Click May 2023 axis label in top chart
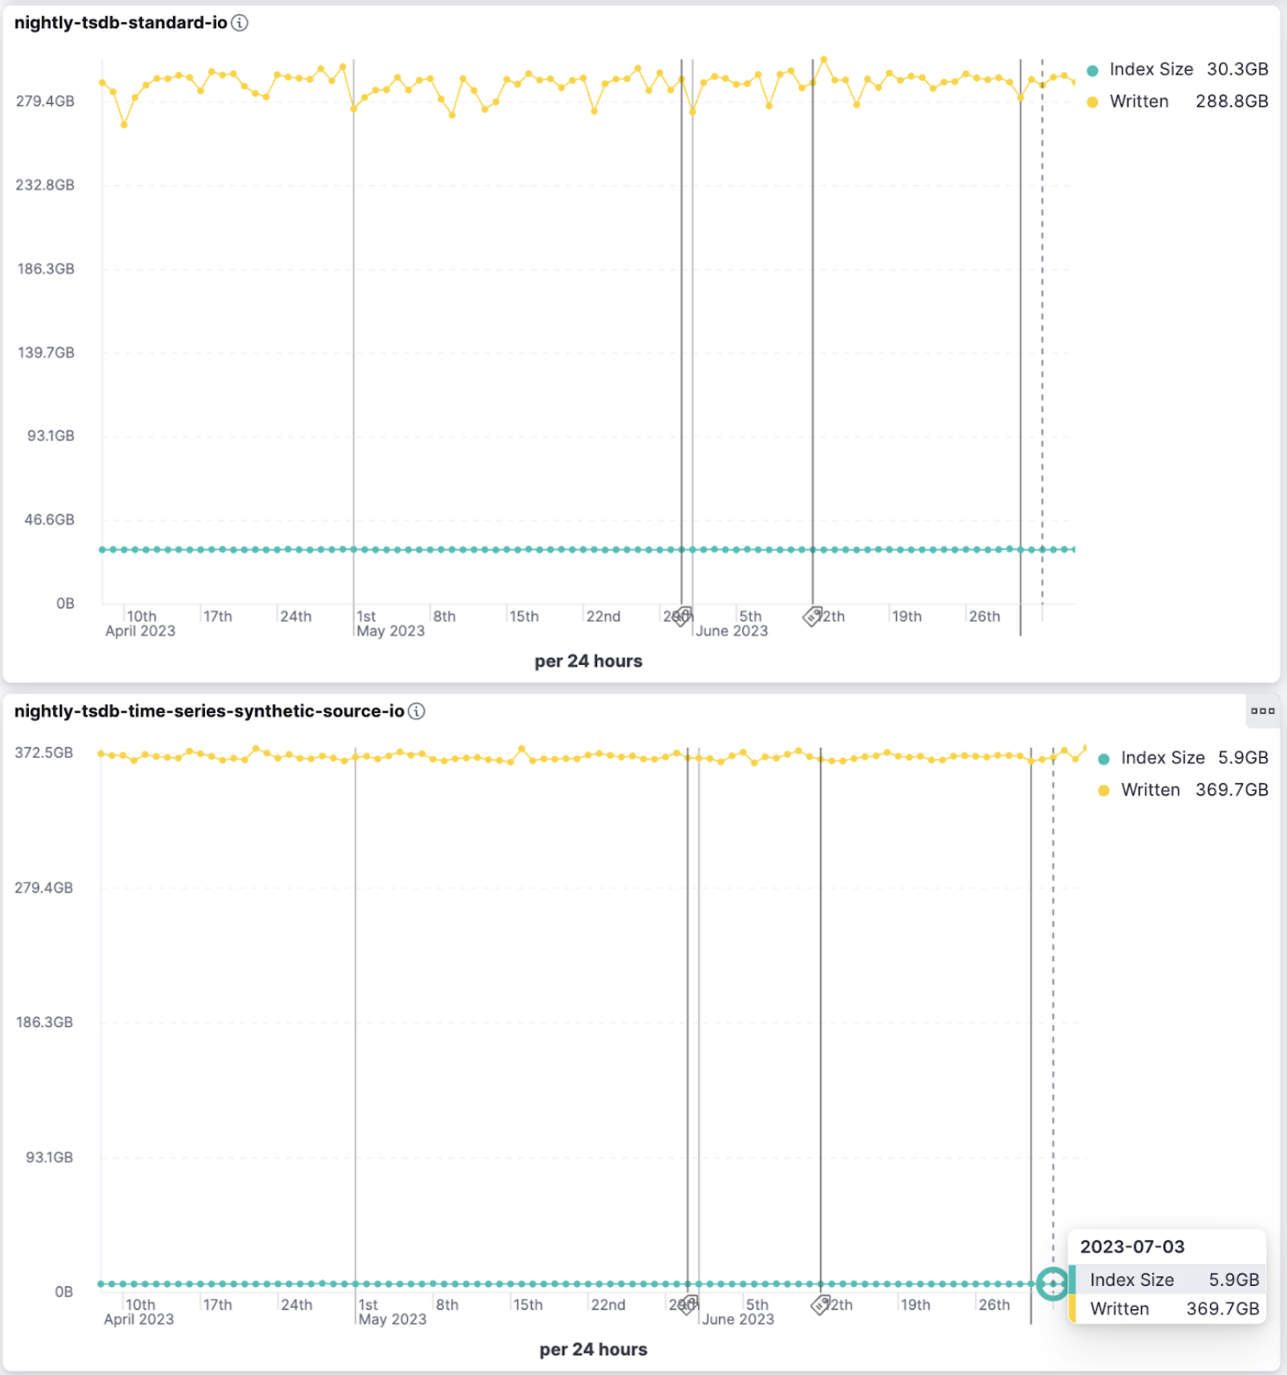The image size is (1287, 1375). point(390,631)
